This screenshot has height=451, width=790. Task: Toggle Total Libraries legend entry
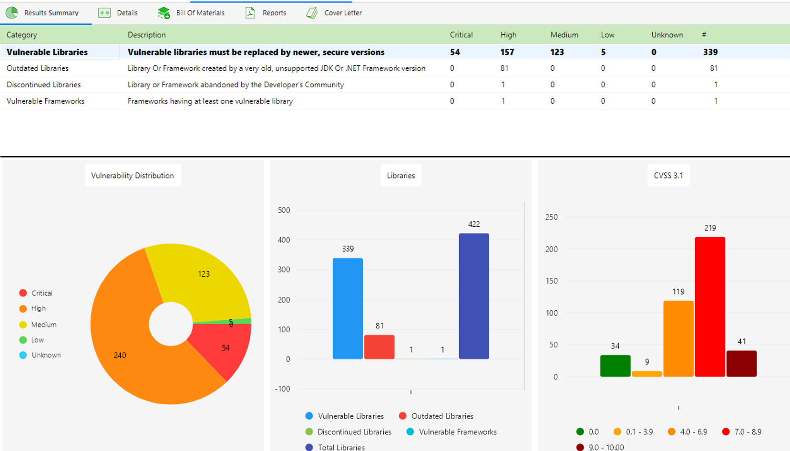click(x=341, y=447)
